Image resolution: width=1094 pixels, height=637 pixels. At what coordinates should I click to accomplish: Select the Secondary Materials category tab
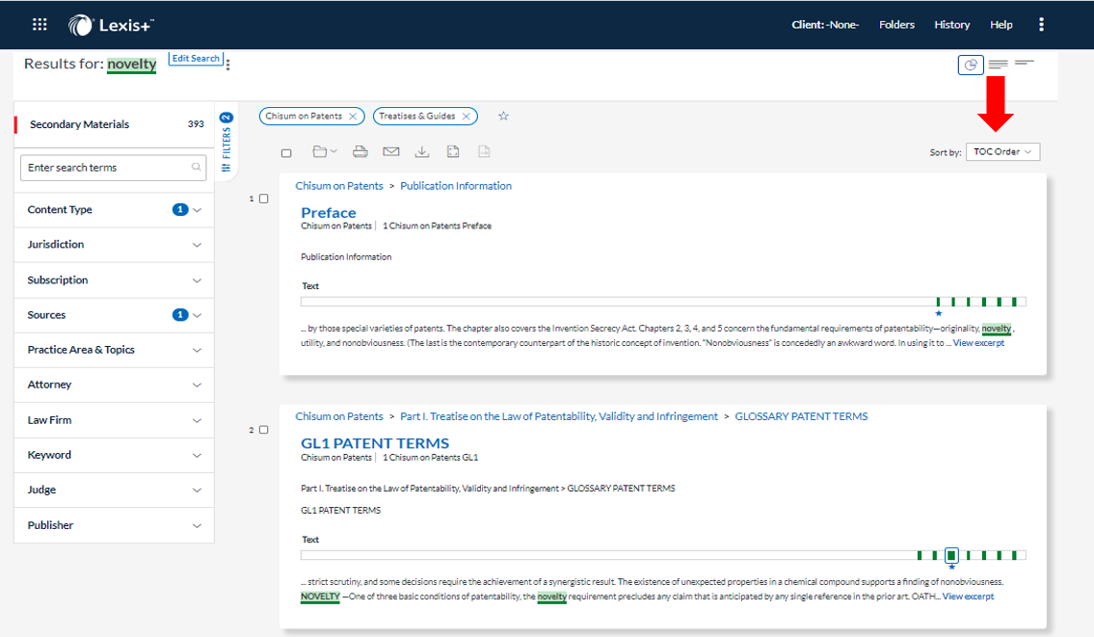click(114, 124)
